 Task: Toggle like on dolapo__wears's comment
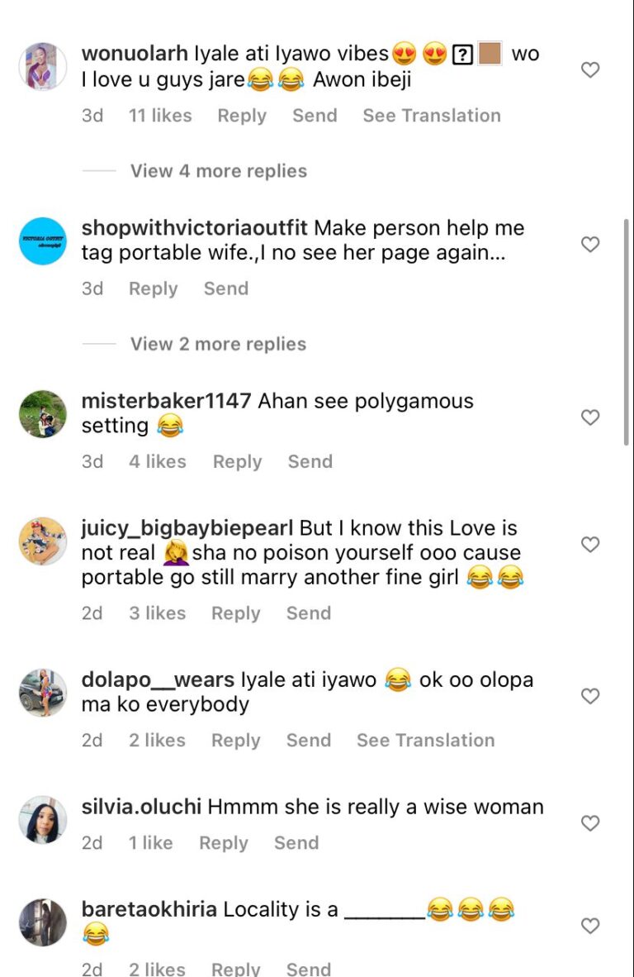[590, 697]
